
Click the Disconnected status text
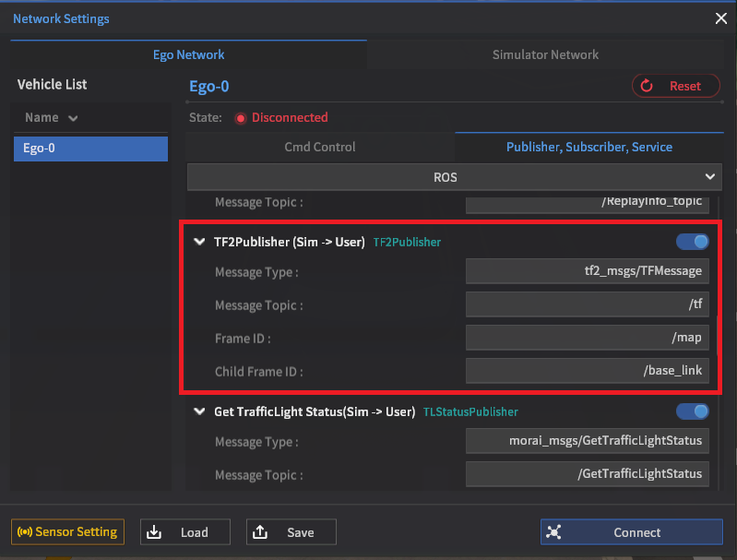click(x=290, y=117)
